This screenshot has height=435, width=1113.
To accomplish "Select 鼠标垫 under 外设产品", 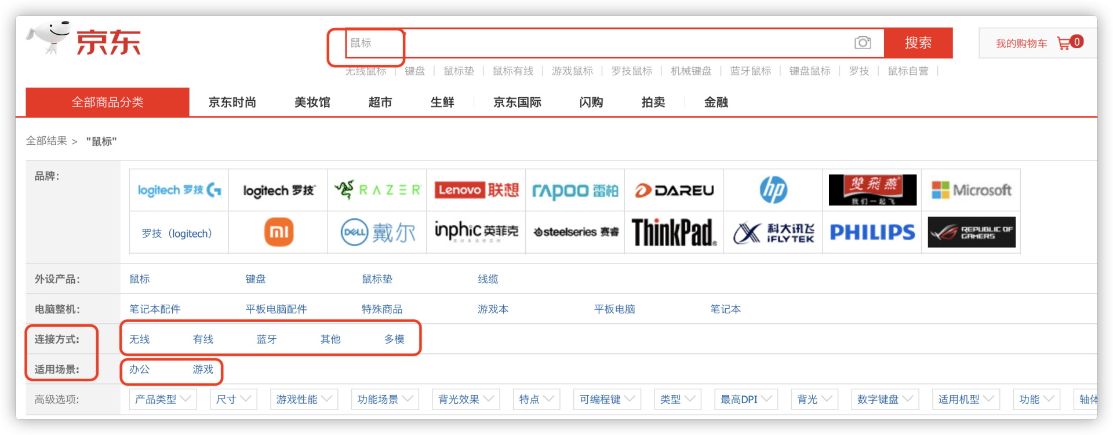I will (x=377, y=279).
